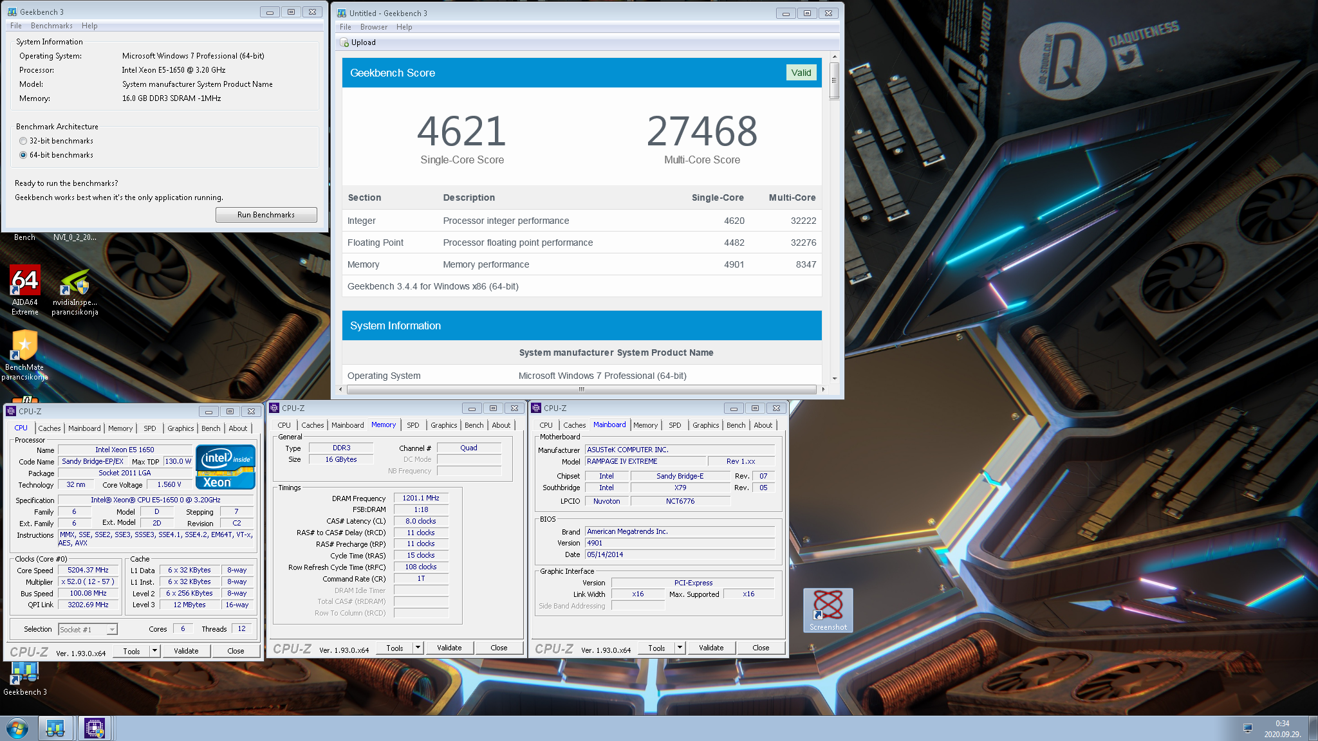The width and height of the screenshot is (1318, 741).
Task: Click the CPU-Z taskbar icon
Action: 95,729
